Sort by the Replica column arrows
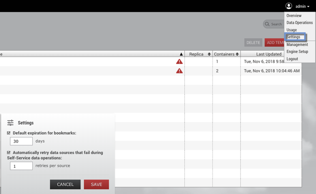316x194 pixels. (209, 54)
